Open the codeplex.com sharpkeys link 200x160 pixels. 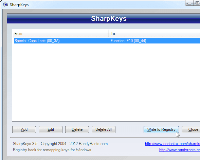pyautogui.click(x=172, y=144)
